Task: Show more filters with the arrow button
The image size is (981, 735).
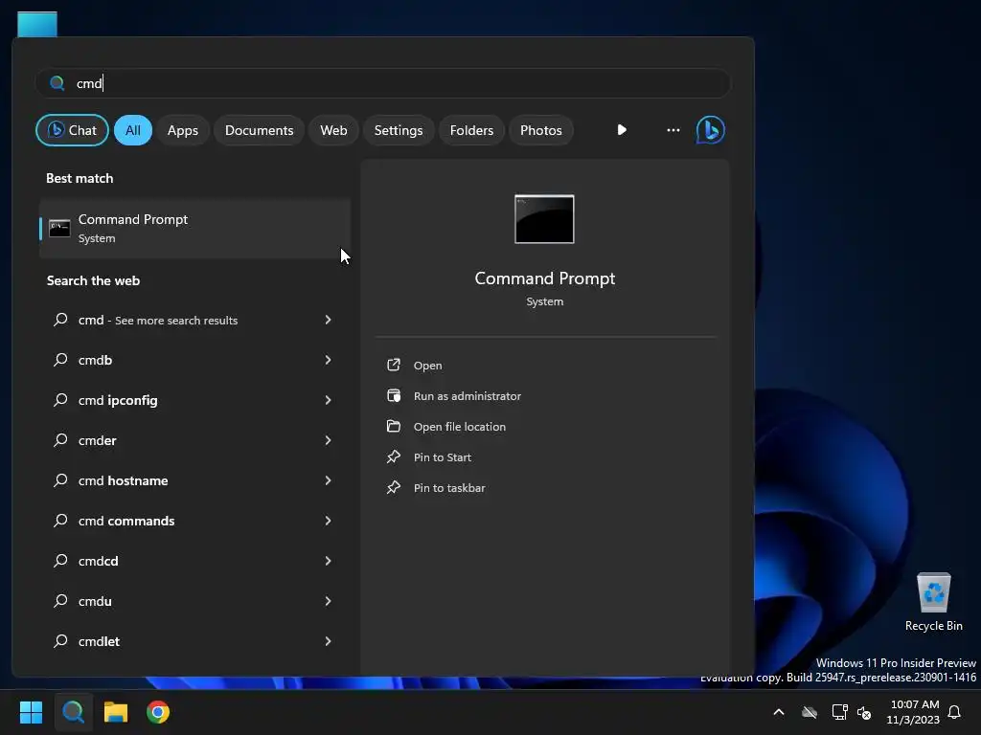Action: coord(621,130)
